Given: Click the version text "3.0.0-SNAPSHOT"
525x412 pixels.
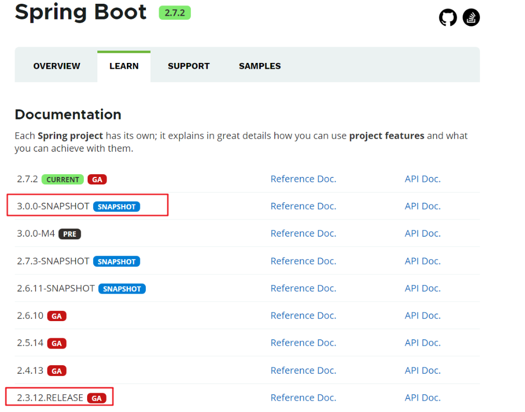Looking at the screenshot, I should pos(53,206).
